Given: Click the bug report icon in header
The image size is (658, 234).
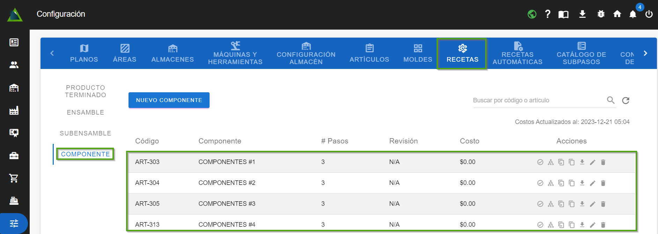Looking at the screenshot, I should 601,14.
